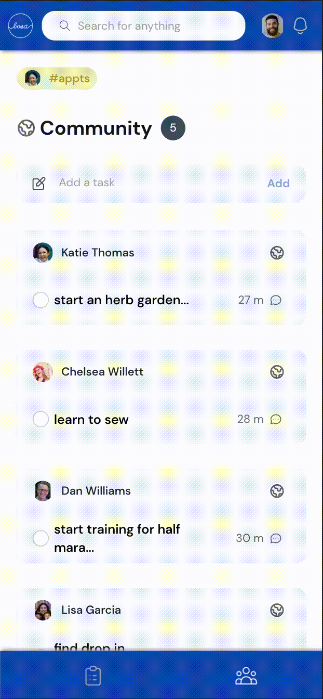Click community globe icon on Dan Williams card
This screenshot has width=323, height=699.
(x=277, y=491)
